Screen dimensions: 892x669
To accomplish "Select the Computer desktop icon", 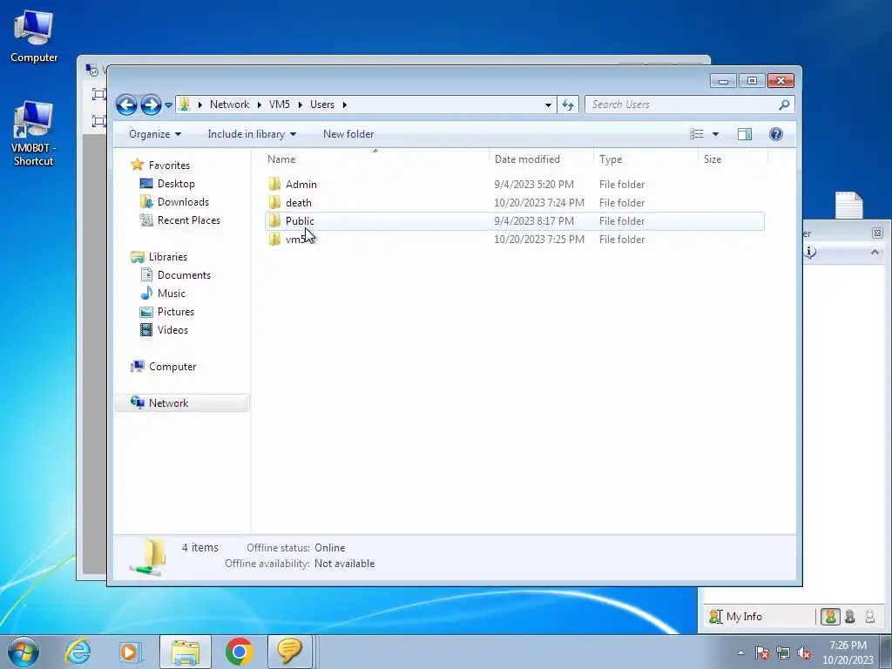I will (34, 37).
